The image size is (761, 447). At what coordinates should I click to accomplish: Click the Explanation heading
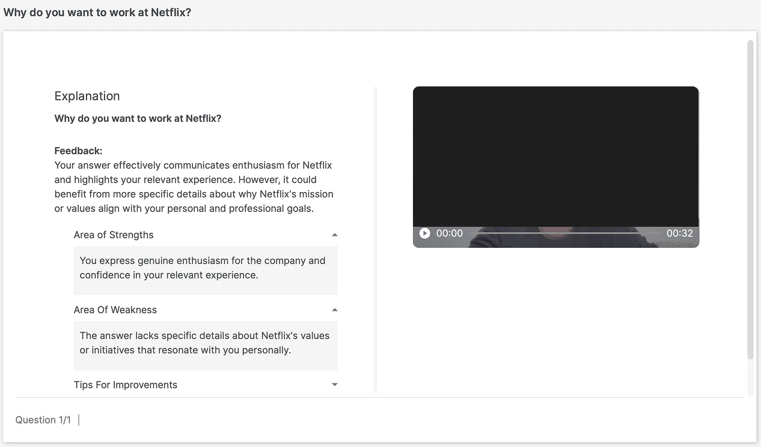click(x=87, y=96)
